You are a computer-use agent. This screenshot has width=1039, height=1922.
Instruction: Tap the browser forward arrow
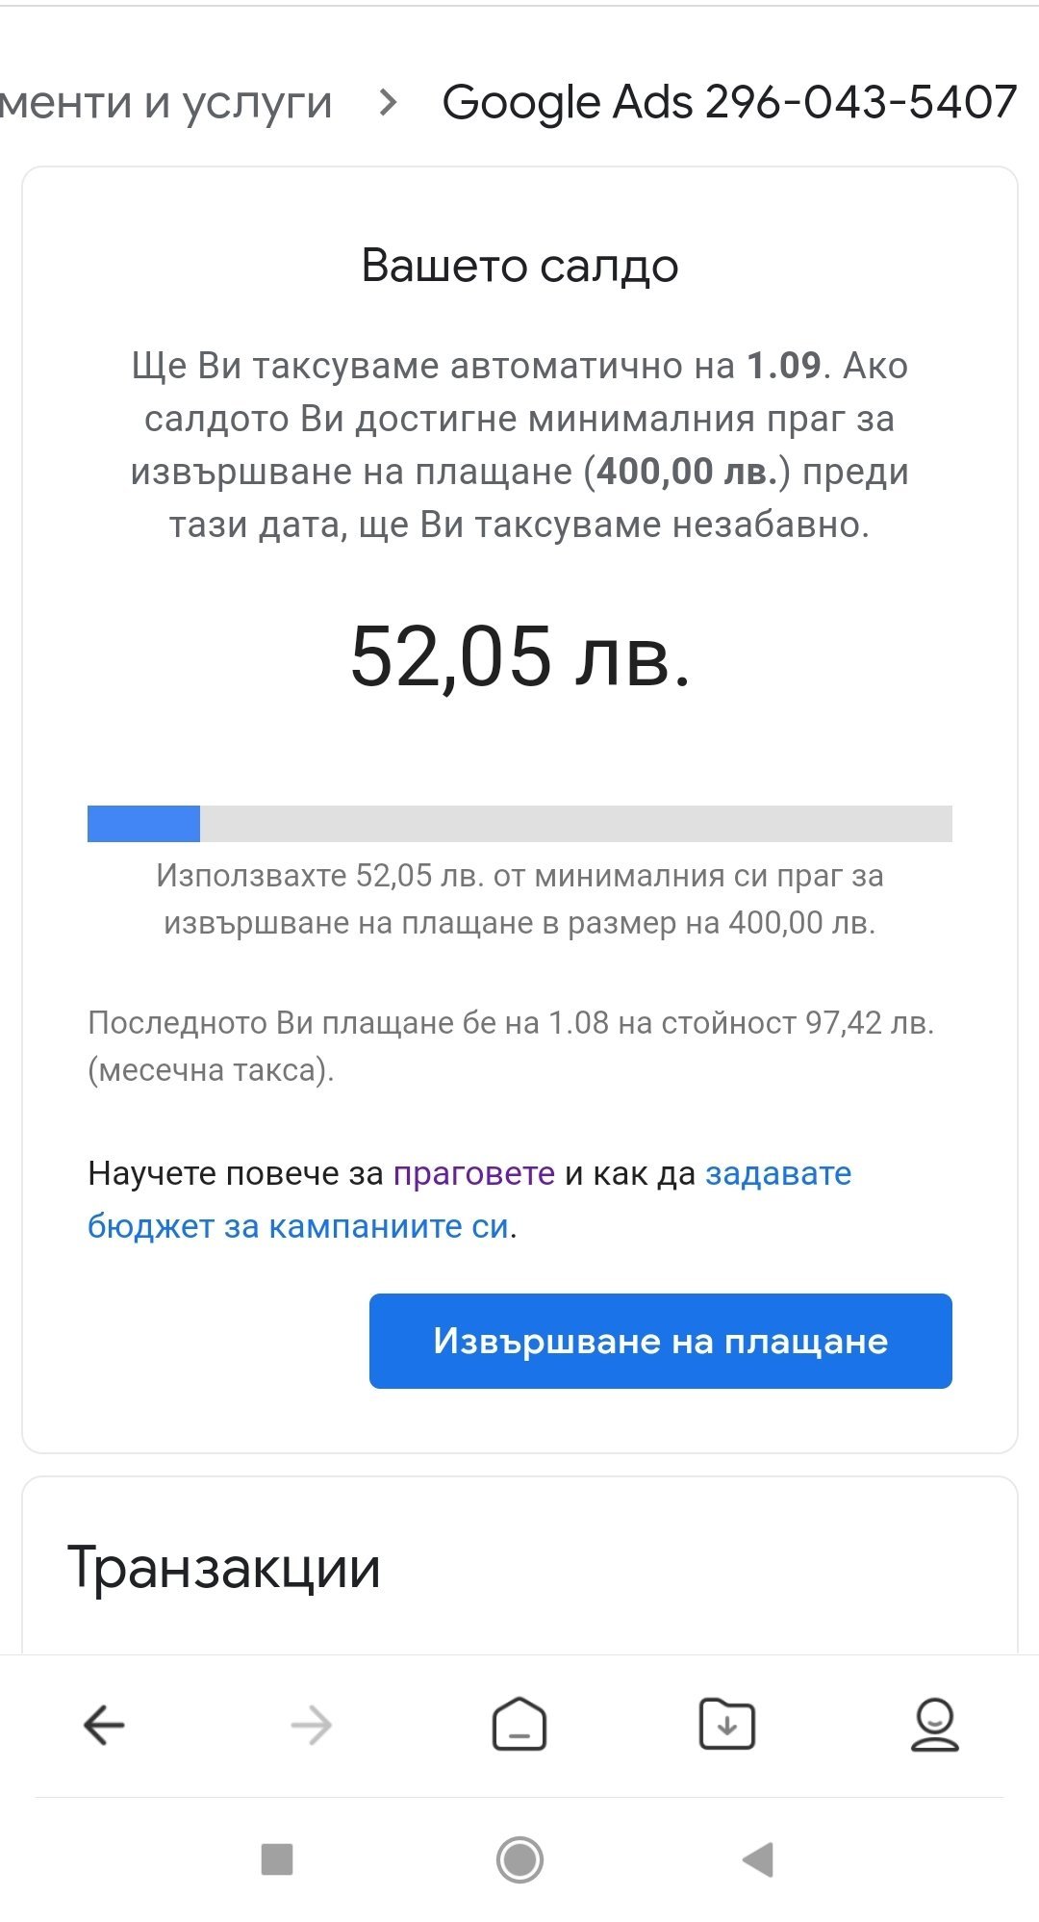pyautogui.click(x=311, y=1725)
